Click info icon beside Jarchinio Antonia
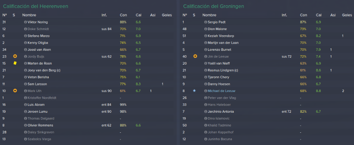The height and width of the screenshot is (145, 354). tap(206, 112)
